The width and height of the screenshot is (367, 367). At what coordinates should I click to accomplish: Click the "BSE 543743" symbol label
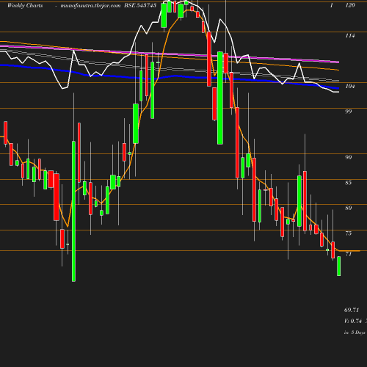click(x=140, y=5)
